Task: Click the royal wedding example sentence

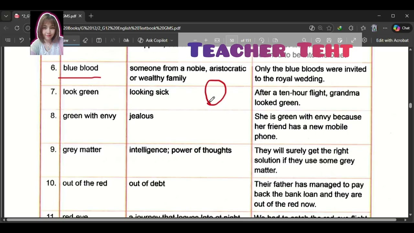Action: tap(310, 74)
